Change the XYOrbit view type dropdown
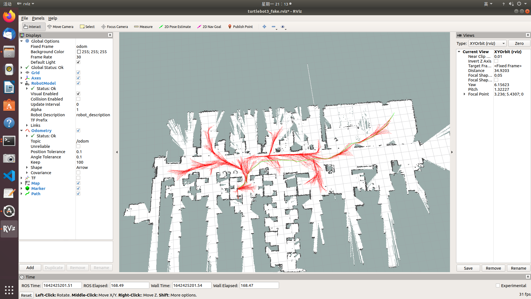The width and height of the screenshot is (531, 299). [x=487, y=43]
